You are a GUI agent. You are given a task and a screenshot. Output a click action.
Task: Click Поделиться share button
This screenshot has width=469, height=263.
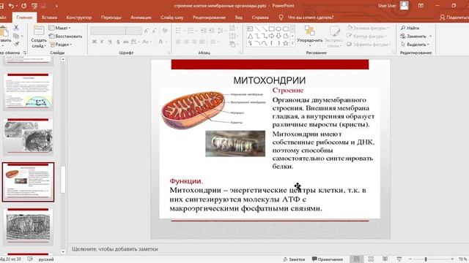click(454, 18)
